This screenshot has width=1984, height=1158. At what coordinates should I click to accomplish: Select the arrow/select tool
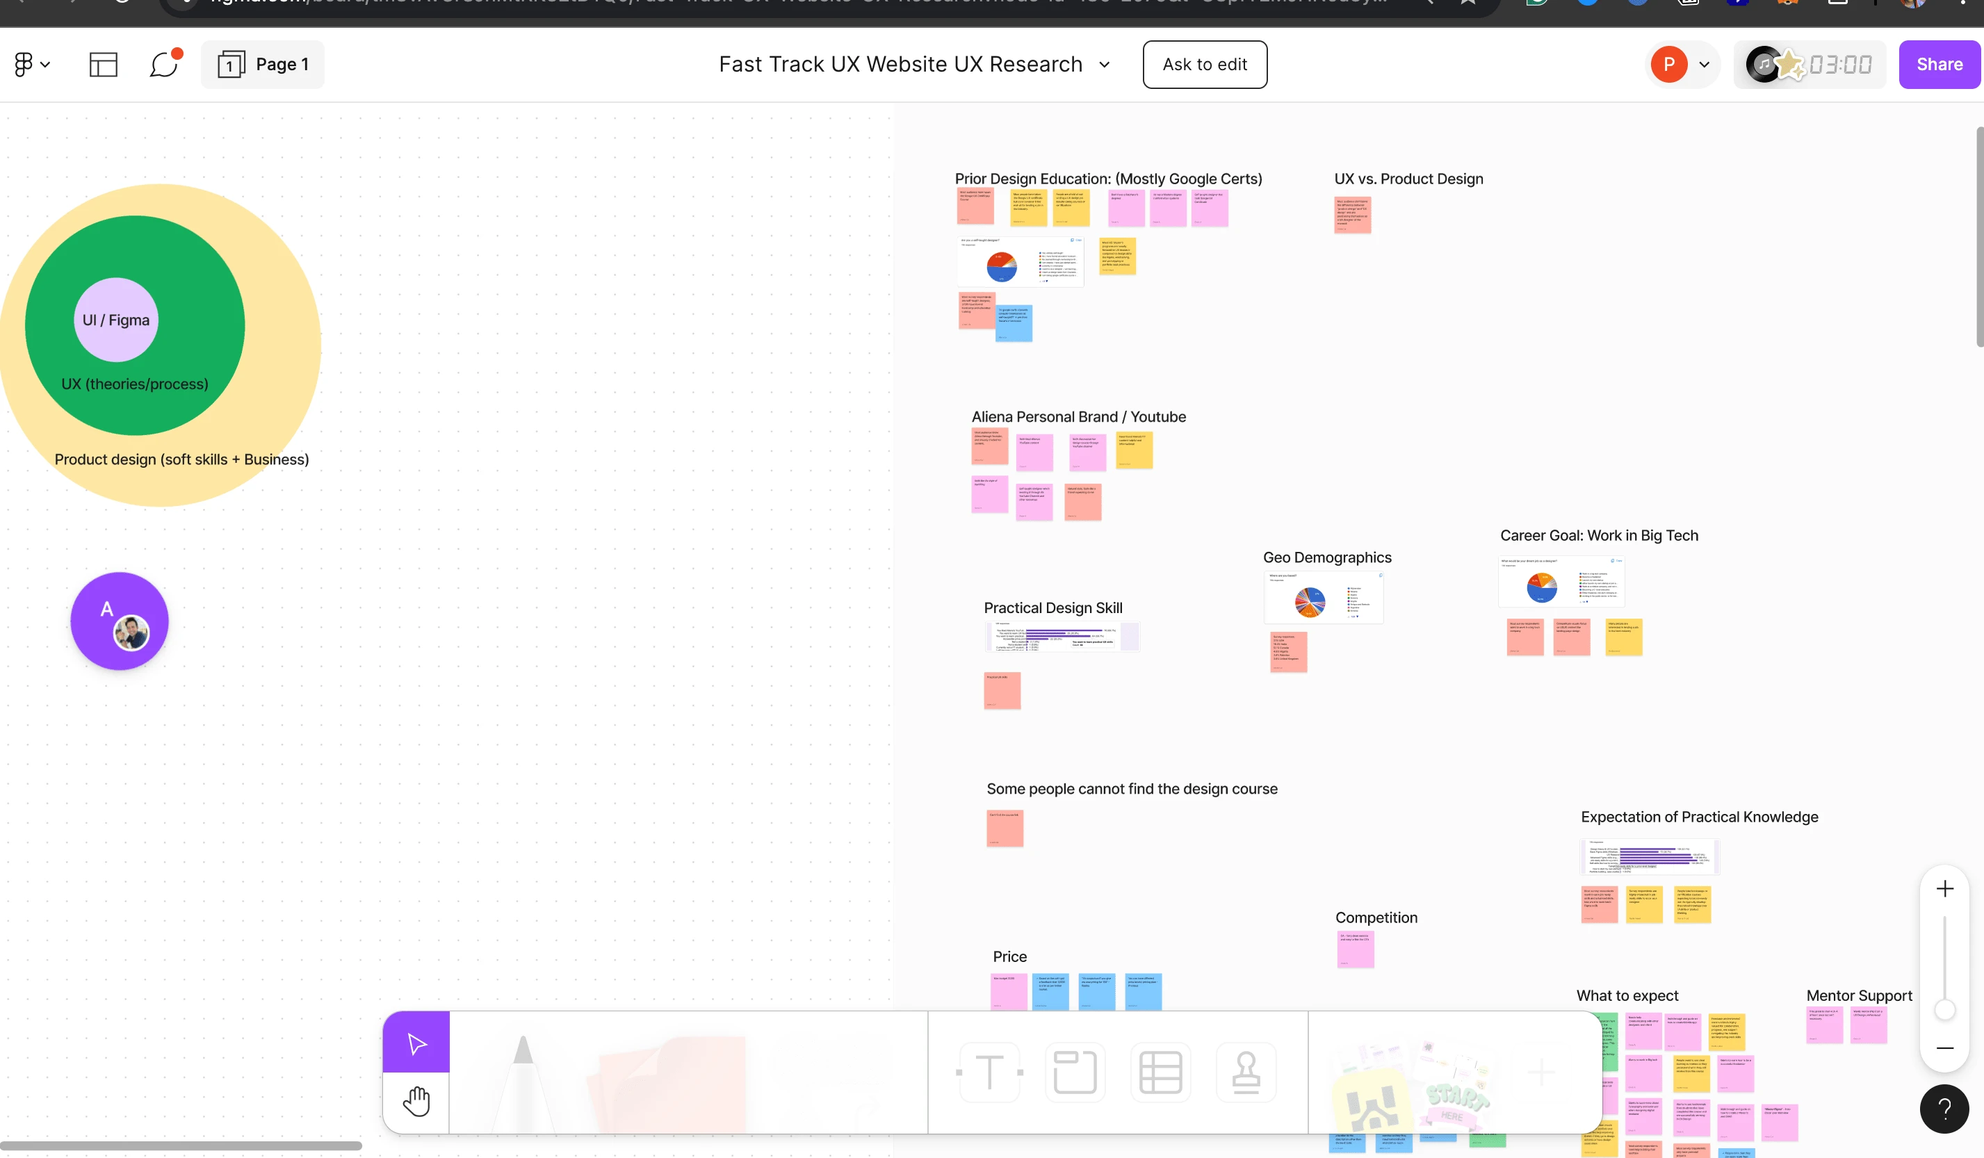pos(416,1042)
